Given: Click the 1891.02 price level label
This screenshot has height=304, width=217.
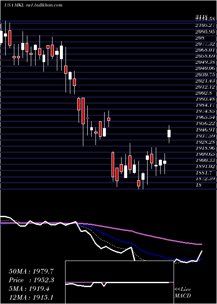Looking at the screenshot, I should pyautogui.click(x=205, y=166).
